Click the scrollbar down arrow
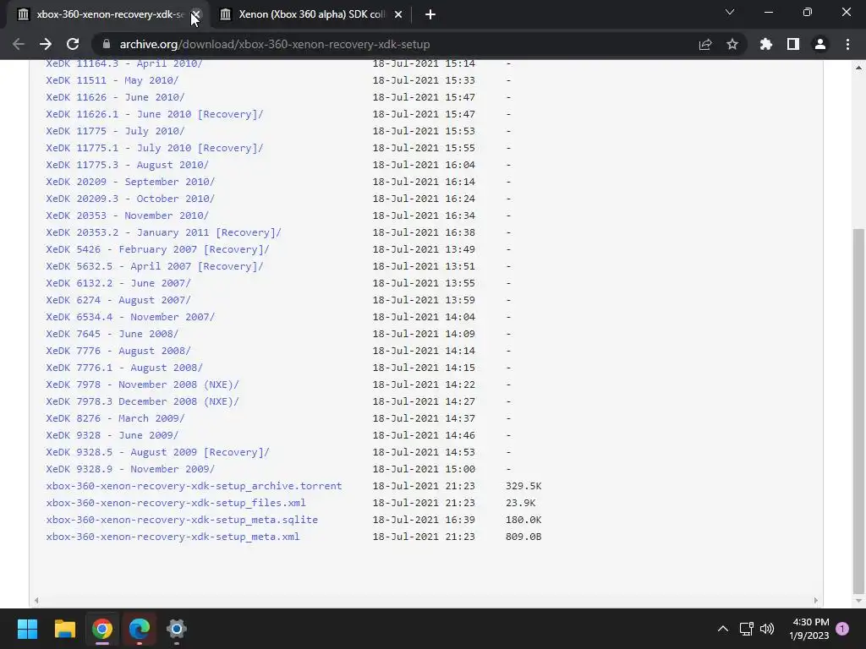This screenshot has width=866, height=649. point(858,601)
